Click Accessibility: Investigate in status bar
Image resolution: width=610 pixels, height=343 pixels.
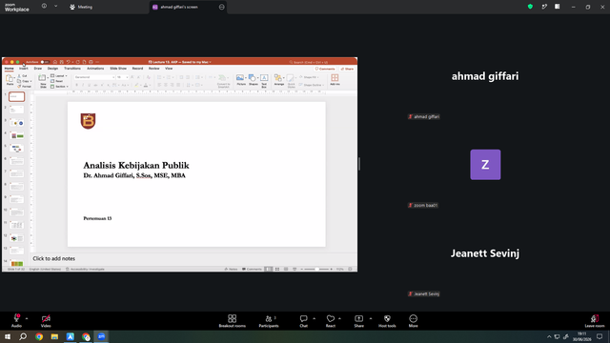85,269
